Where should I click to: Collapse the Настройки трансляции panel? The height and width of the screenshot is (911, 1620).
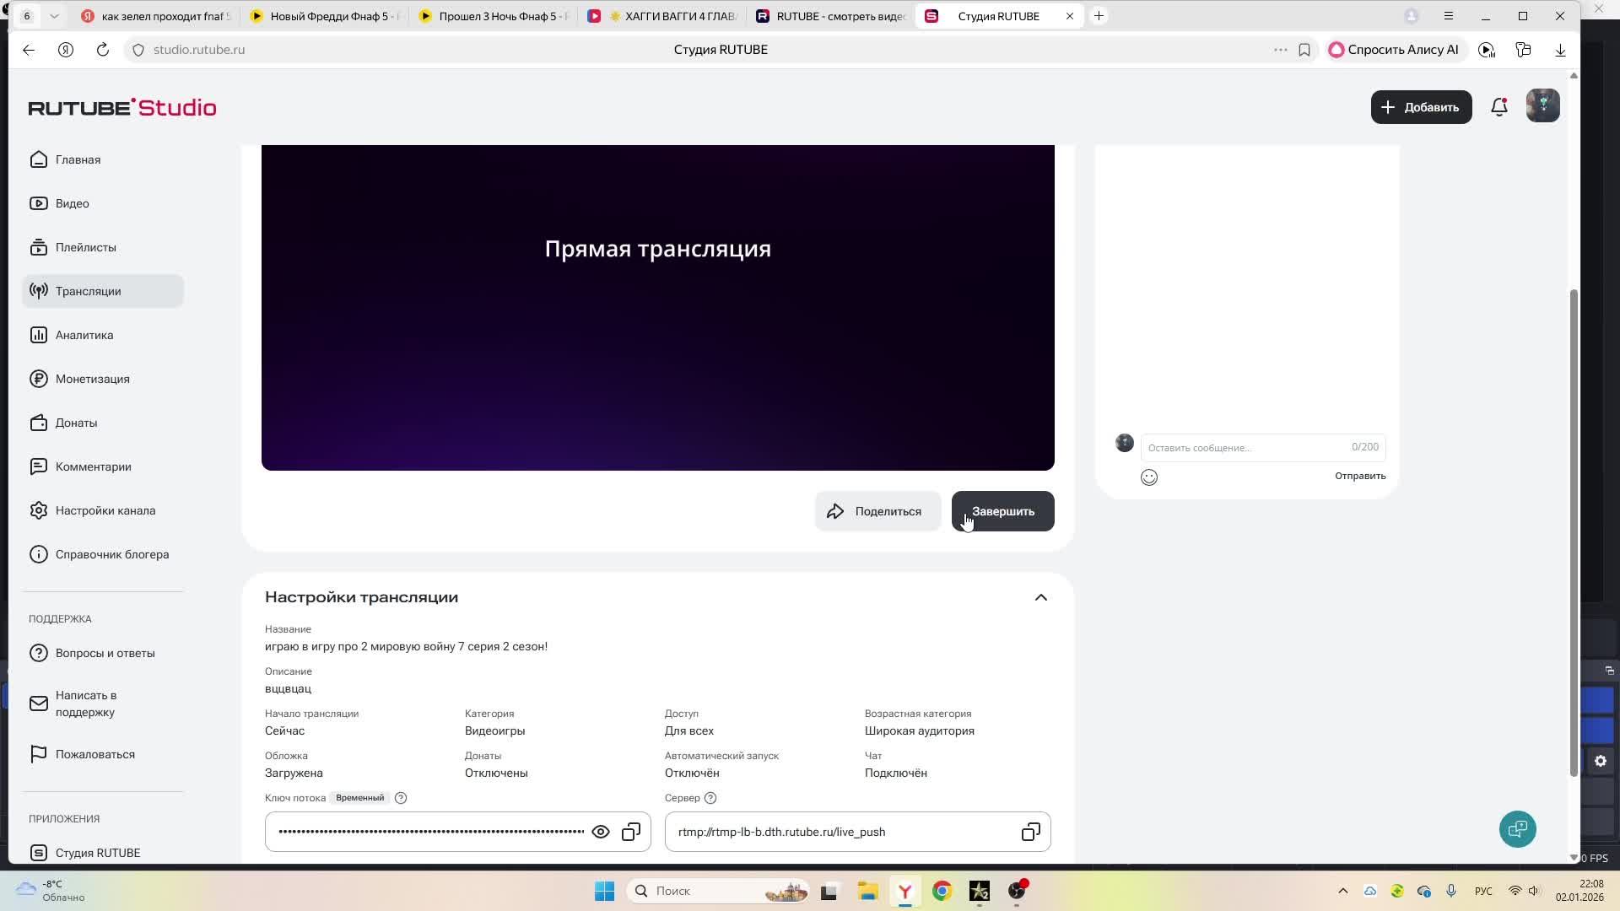tap(1039, 596)
